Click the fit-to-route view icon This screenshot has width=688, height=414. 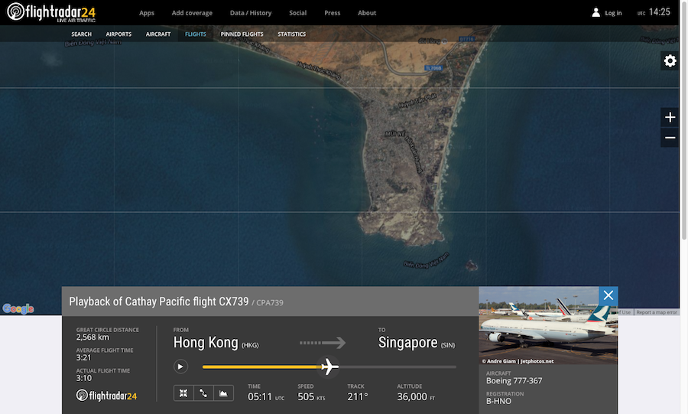click(183, 393)
